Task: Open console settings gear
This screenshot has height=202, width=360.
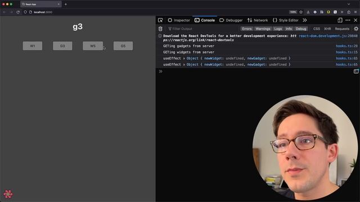Action: click(x=356, y=29)
